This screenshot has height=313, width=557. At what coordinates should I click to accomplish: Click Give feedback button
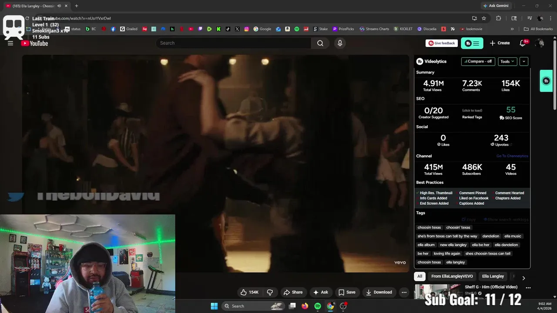tap(442, 43)
